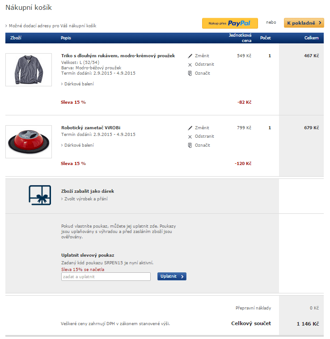Open Triko s dlouhým rukávem product title
This screenshot has width=330, height=339.
click(118, 56)
